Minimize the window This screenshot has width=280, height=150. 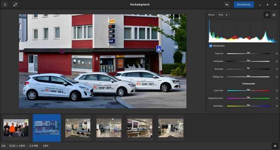click(x=260, y=5)
